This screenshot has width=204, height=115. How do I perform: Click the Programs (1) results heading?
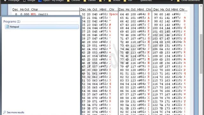pos(12,21)
